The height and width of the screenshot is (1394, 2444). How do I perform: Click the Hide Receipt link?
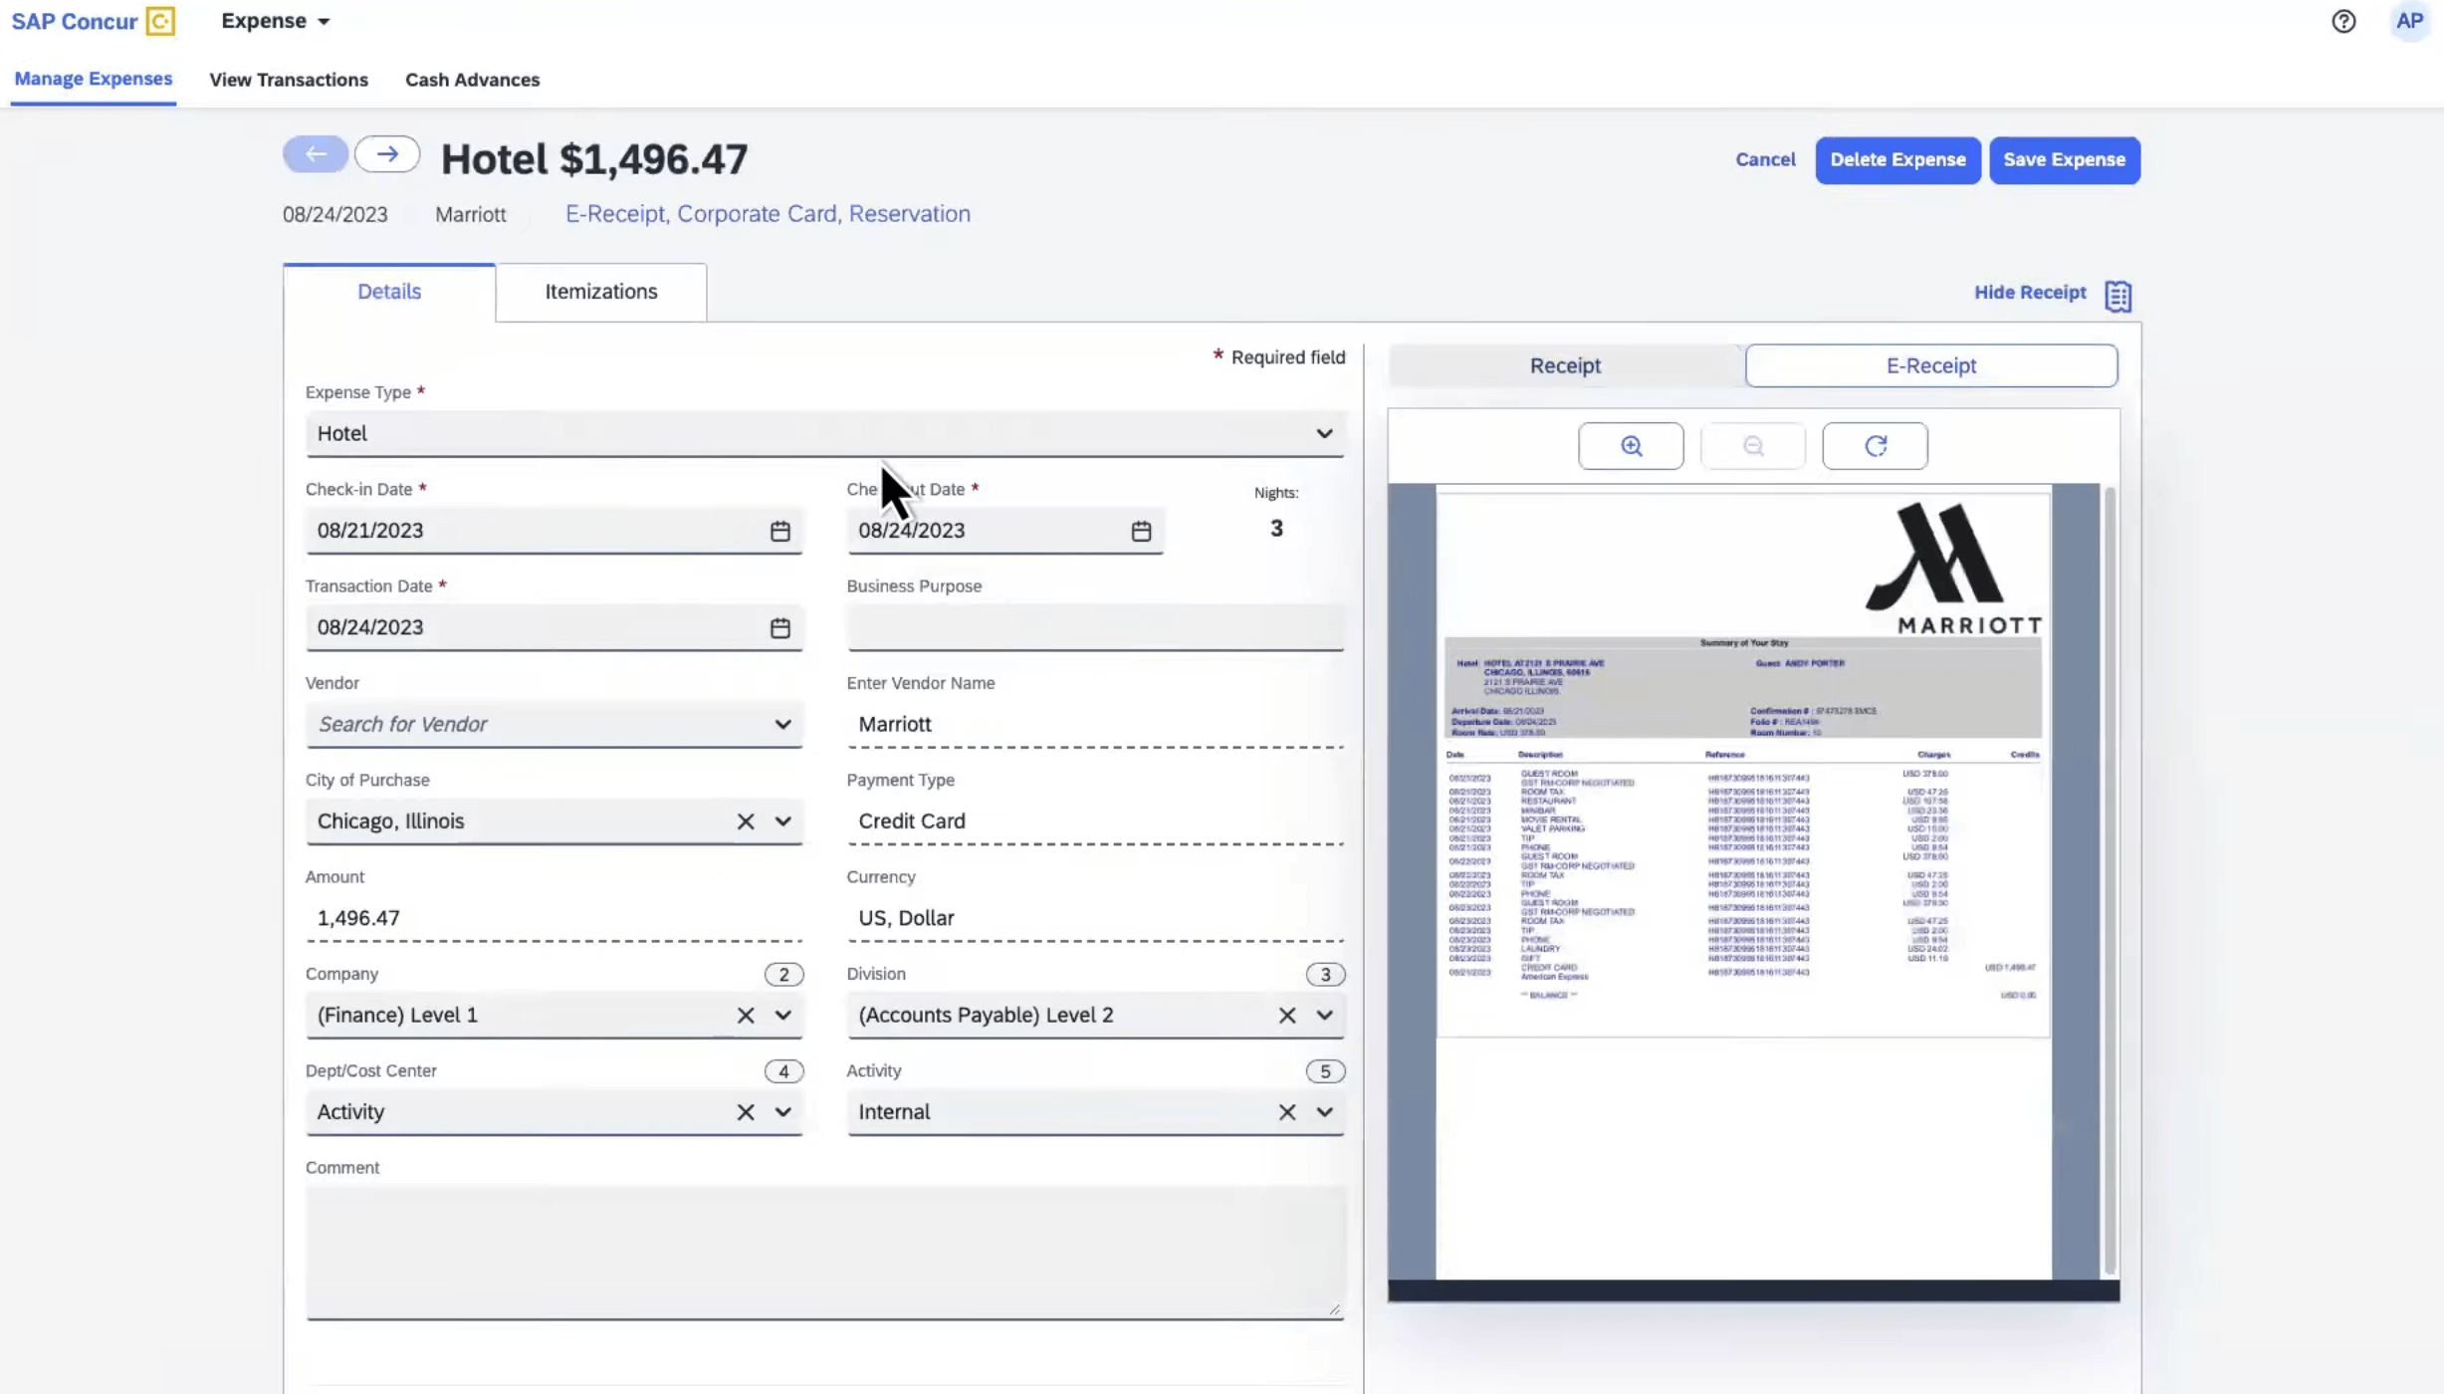(x=2031, y=291)
